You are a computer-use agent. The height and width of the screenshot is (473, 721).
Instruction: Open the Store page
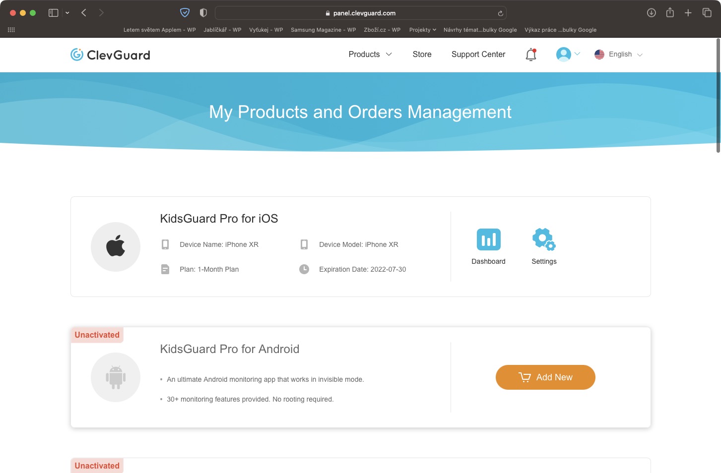pyautogui.click(x=422, y=55)
